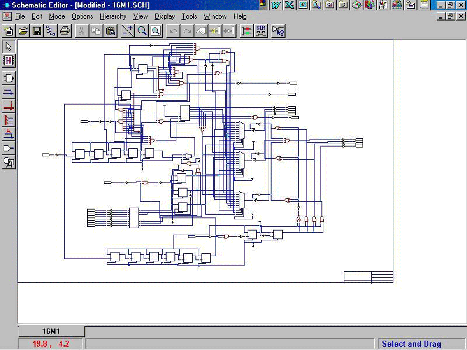Print the schematic using the printer icon
The height and width of the screenshot is (350, 467).
click(x=65, y=31)
